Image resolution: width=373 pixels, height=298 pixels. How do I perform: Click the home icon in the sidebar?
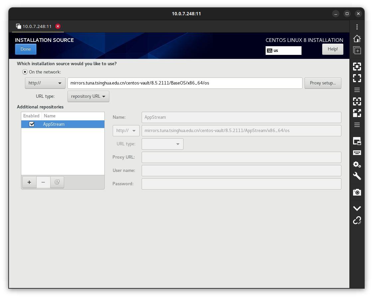pyautogui.click(x=357, y=39)
